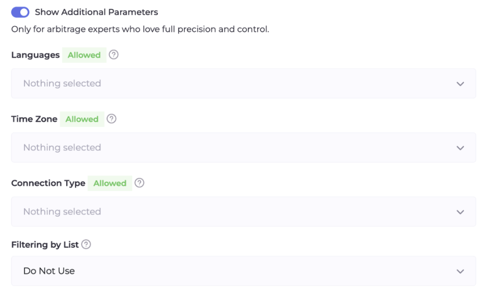
Task: Expand the Languages dropdown chevron
Action: pos(460,84)
